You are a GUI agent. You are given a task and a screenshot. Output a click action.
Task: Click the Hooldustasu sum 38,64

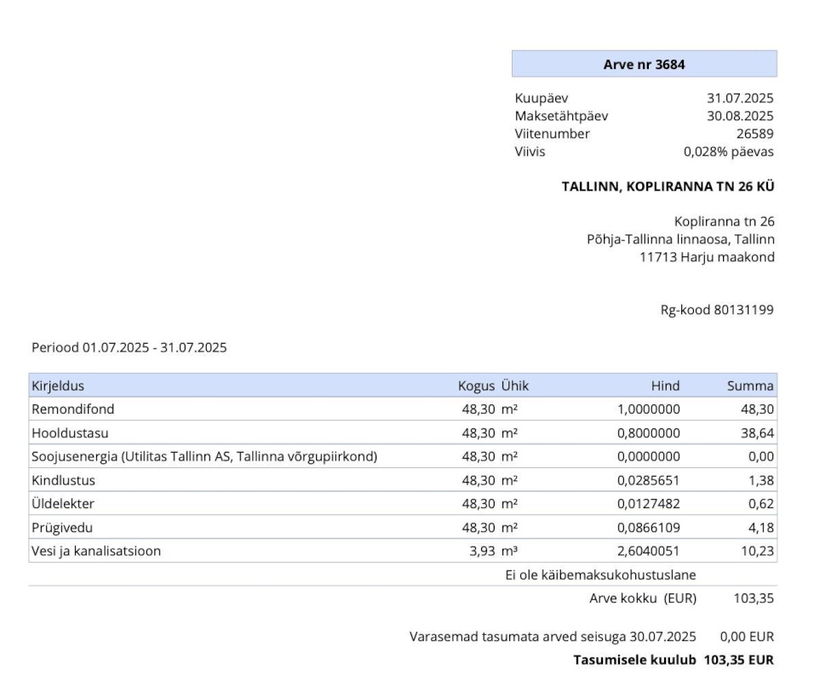(x=756, y=433)
